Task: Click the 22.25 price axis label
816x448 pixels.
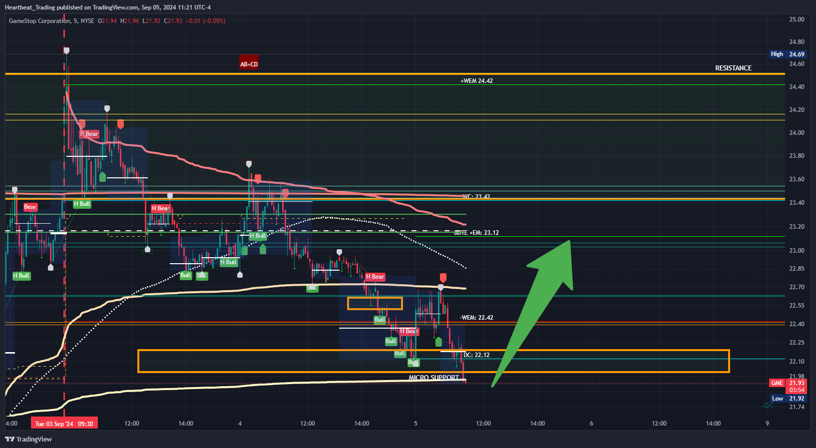Action: [797, 343]
